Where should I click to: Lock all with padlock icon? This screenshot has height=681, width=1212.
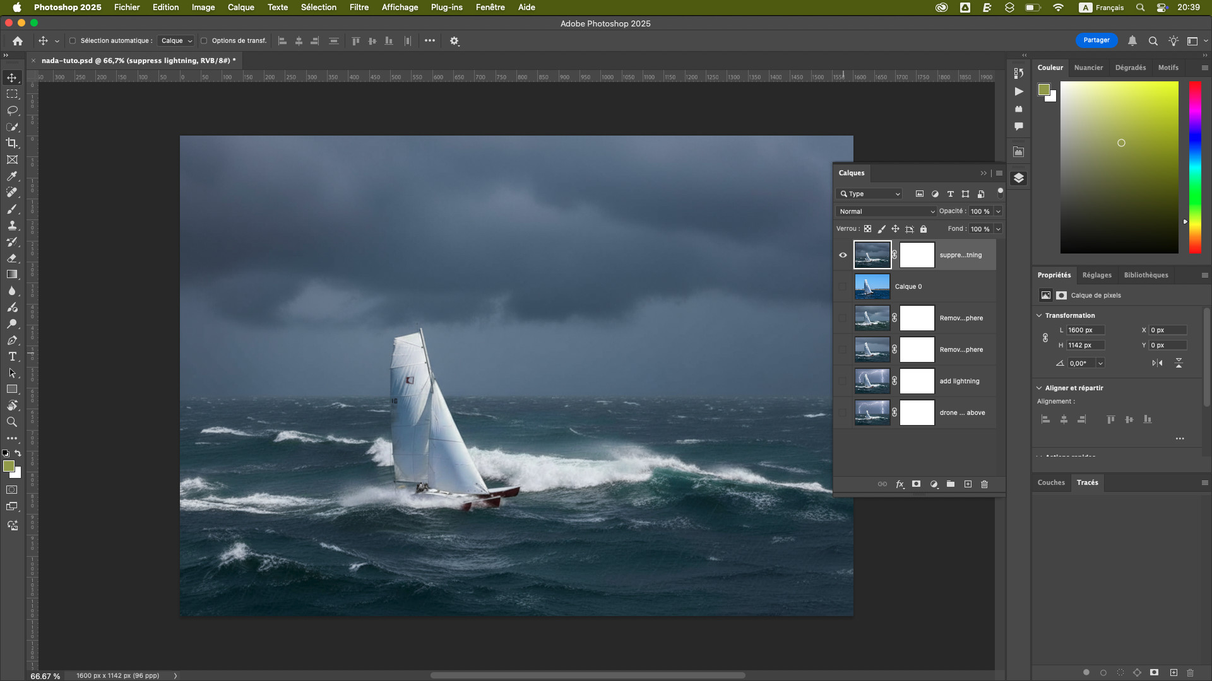tap(924, 229)
